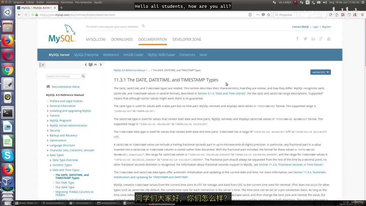This screenshot has height=206, width=366.
Task: Open LibreOffice Calc from the dock
Action: pos(7,141)
